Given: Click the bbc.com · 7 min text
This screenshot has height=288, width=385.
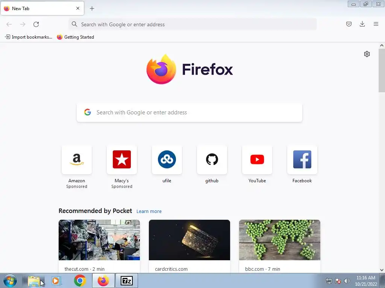Looking at the screenshot, I should click(262, 269).
